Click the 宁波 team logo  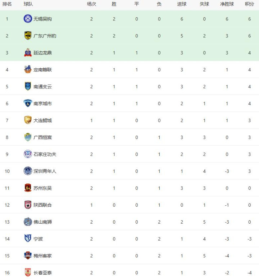tap(28, 238)
